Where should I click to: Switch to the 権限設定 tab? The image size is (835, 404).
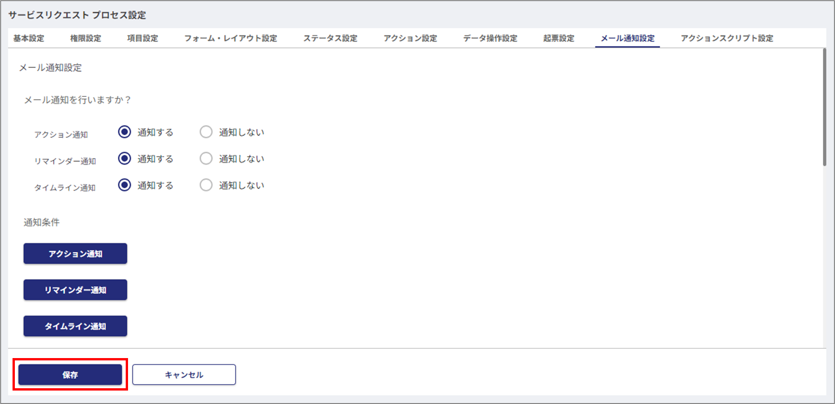85,38
